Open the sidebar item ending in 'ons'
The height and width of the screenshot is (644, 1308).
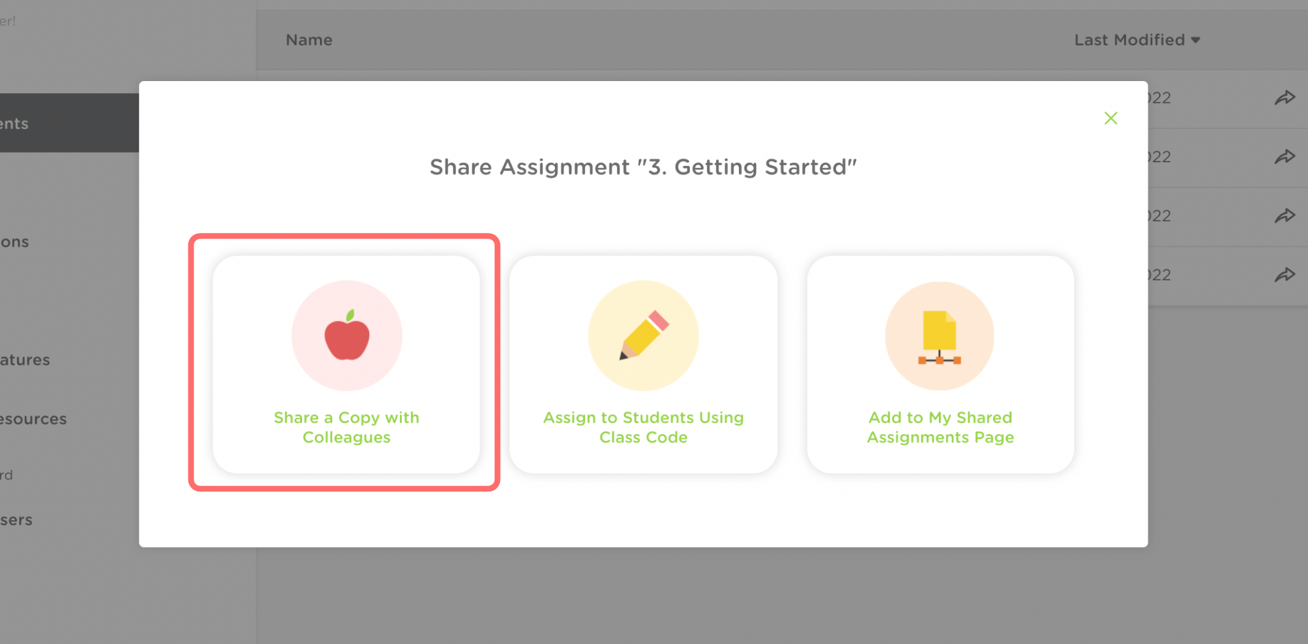(x=15, y=242)
